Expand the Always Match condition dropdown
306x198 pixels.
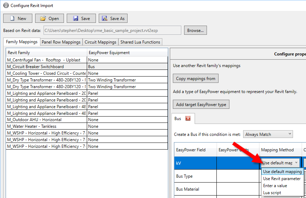(x=268, y=134)
